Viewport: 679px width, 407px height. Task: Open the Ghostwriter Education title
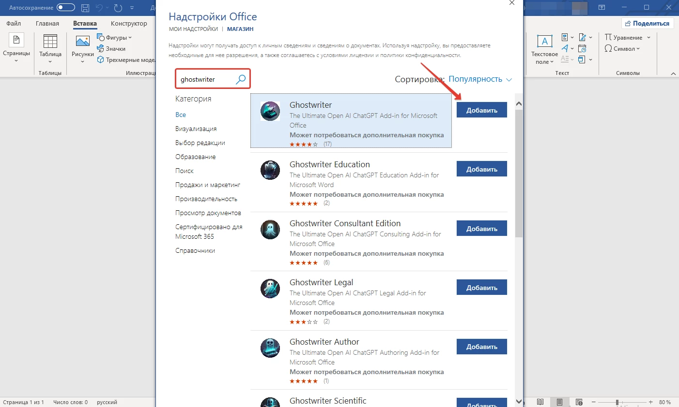coord(330,164)
